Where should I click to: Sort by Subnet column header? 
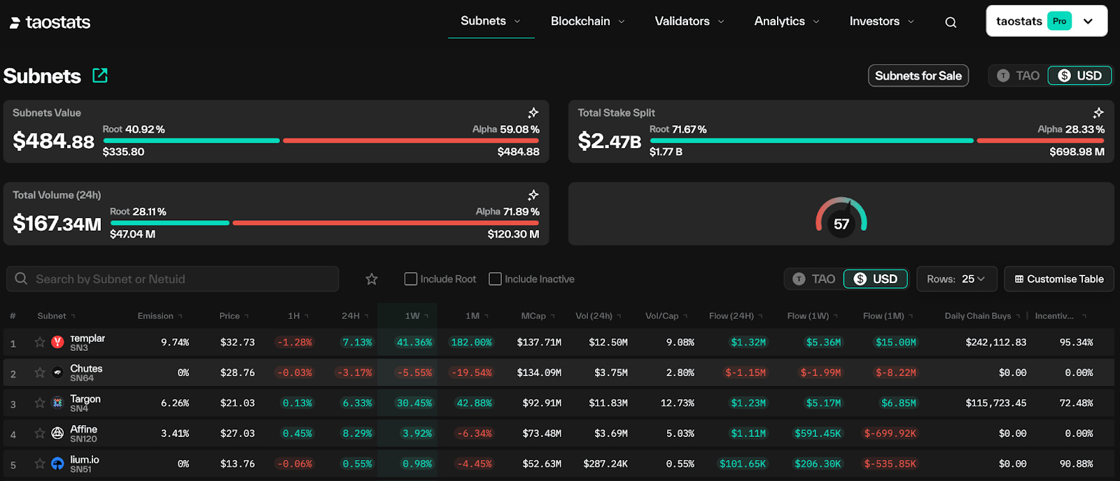56,316
